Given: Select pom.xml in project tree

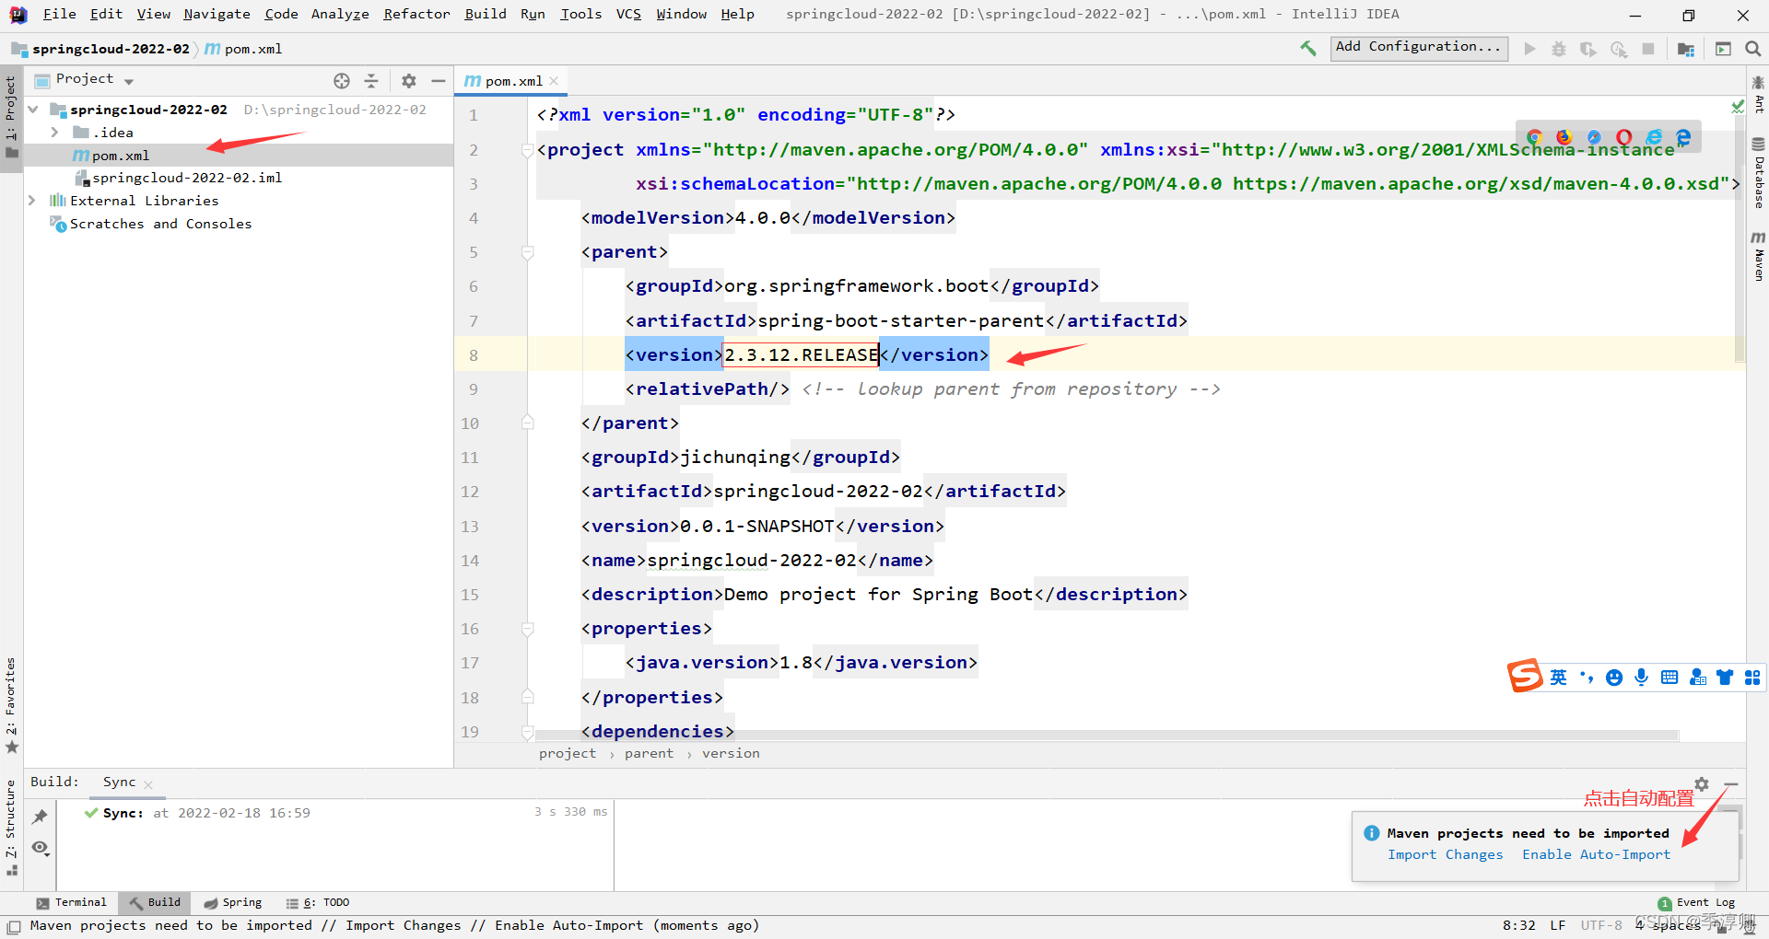Looking at the screenshot, I should [x=121, y=156].
